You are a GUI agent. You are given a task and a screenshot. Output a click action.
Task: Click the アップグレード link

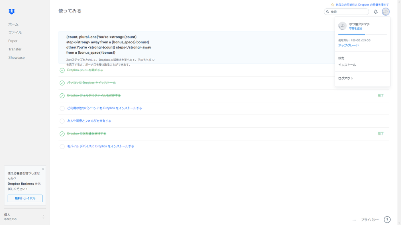coord(348,45)
